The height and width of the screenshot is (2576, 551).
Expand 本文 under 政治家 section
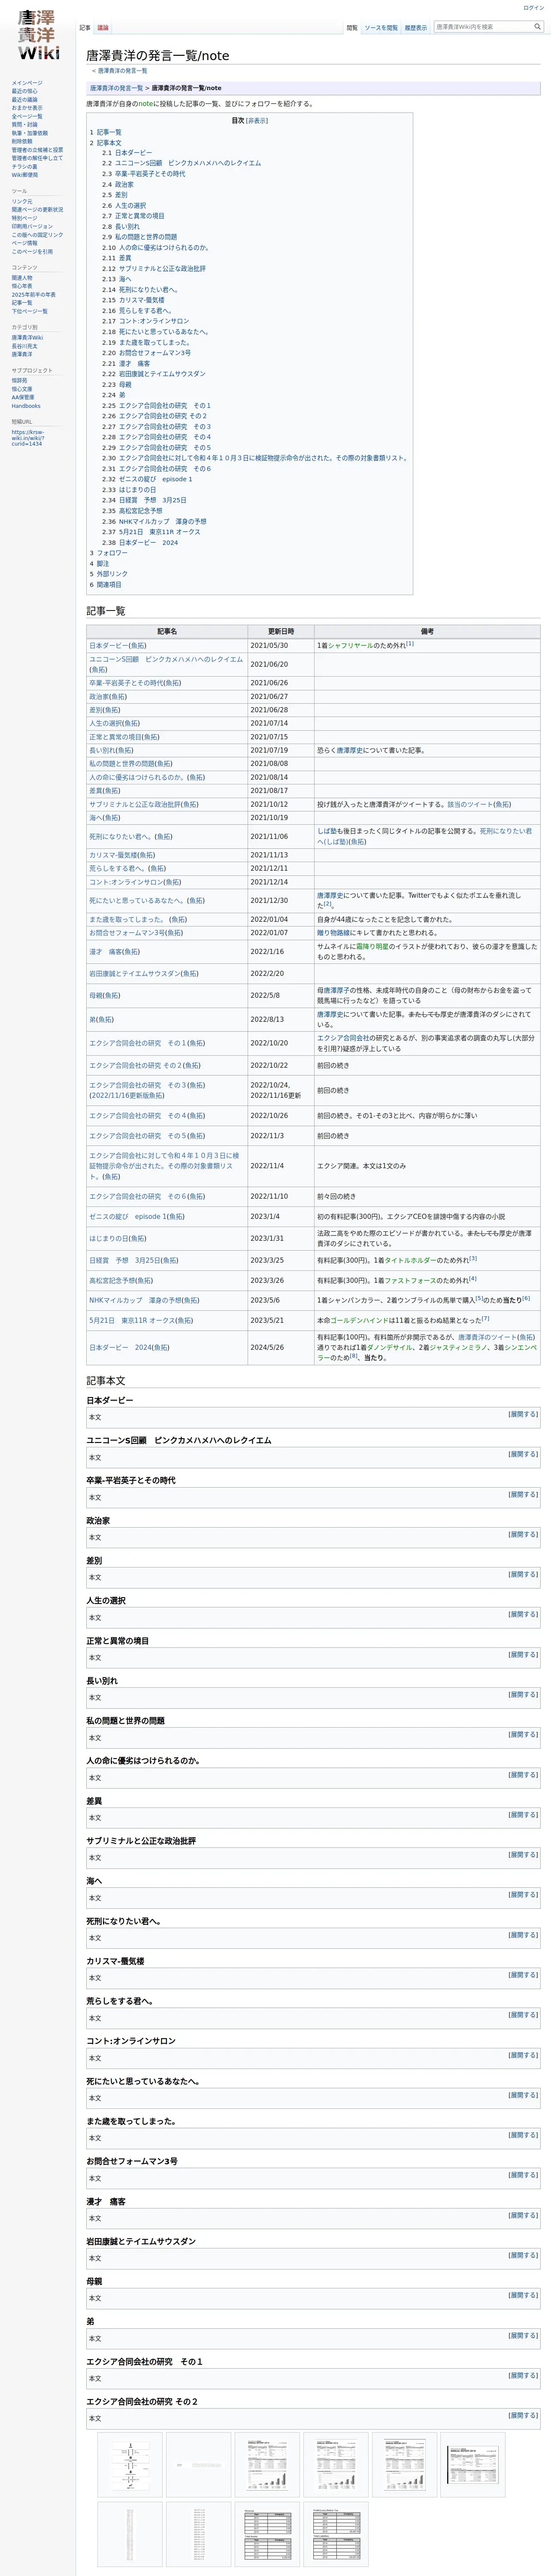[523, 1534]
